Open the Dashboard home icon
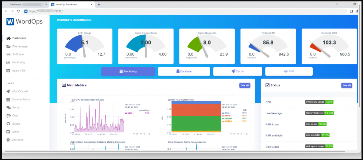The height and width of the screenshot is (160, 363). tap(9, 38)
